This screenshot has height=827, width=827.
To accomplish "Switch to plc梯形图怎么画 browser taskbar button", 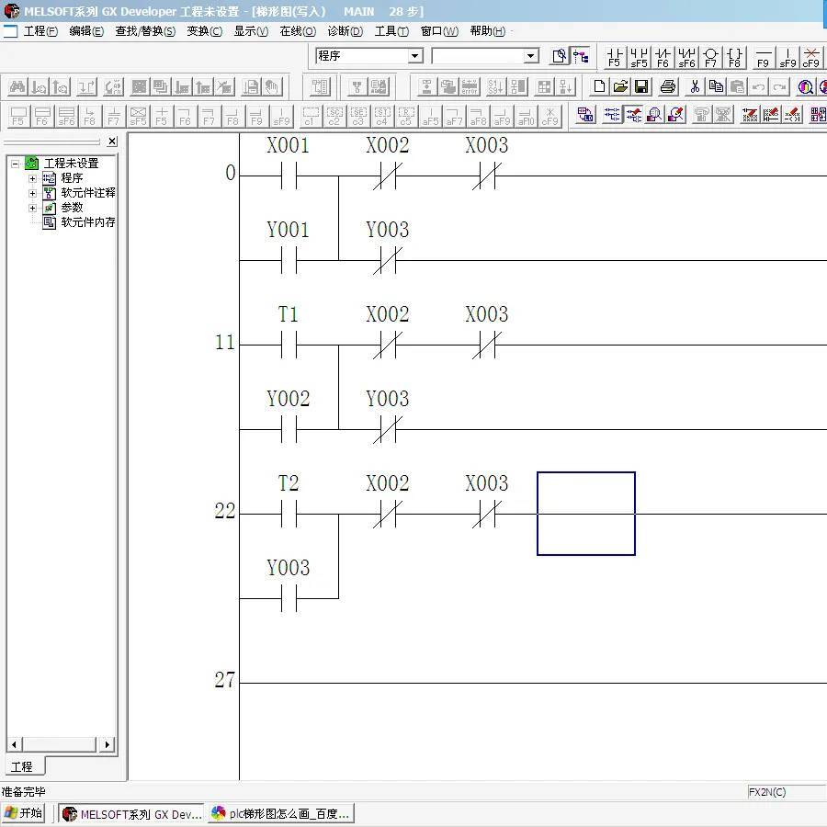I will pos(281,814).
